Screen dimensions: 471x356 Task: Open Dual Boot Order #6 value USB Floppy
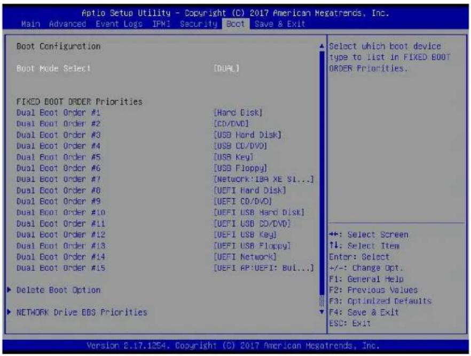tap(240, 168)
